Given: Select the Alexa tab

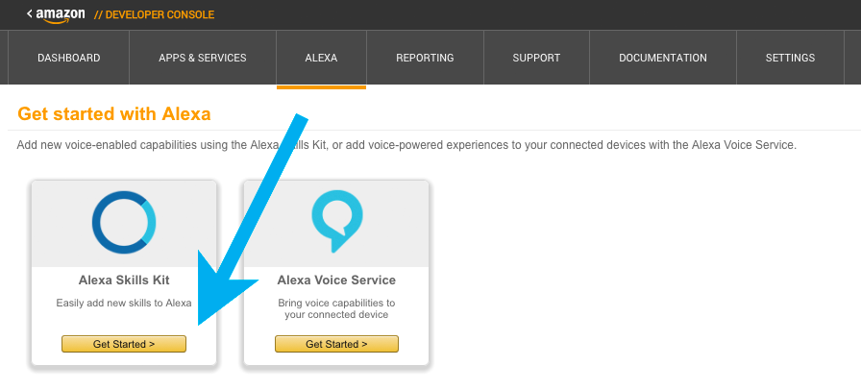Looking at the screenshot, I should click(321, 58).
